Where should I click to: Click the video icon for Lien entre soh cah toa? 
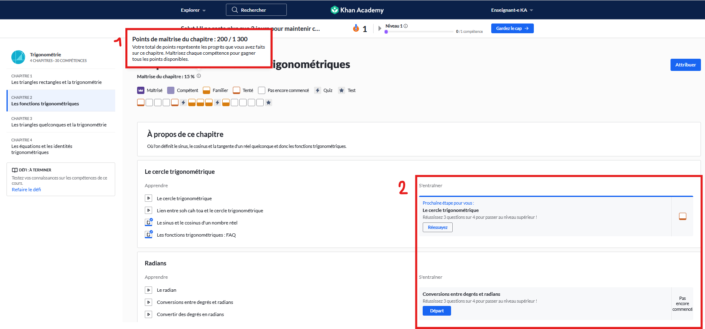coord(148,210)
